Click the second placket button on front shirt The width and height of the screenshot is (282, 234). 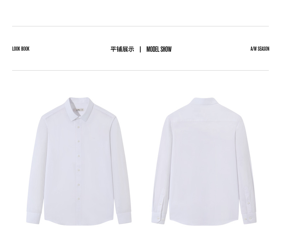[79, 142]
